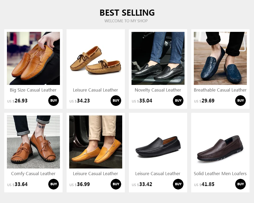Viewport: 254px width, 203px height.
Task: Open the yellow loafers with khaki pants image
Action: tap(96, 142)
